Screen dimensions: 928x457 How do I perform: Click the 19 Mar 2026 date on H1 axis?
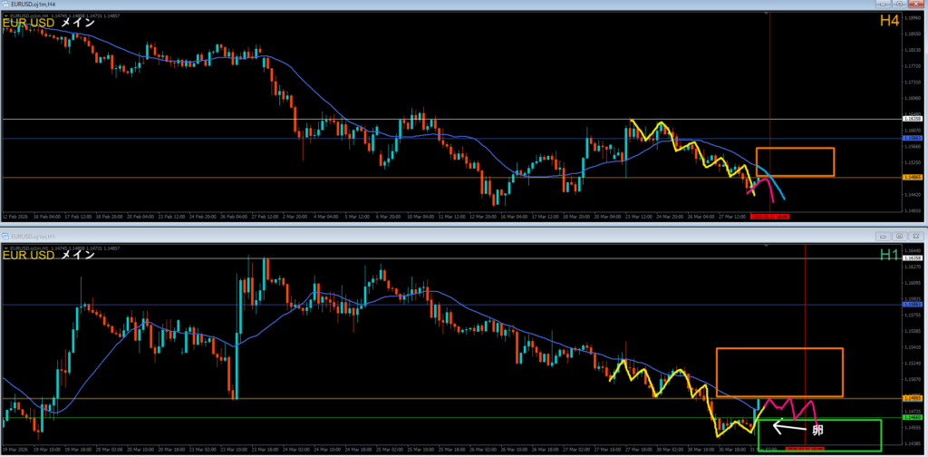(14, 449)
